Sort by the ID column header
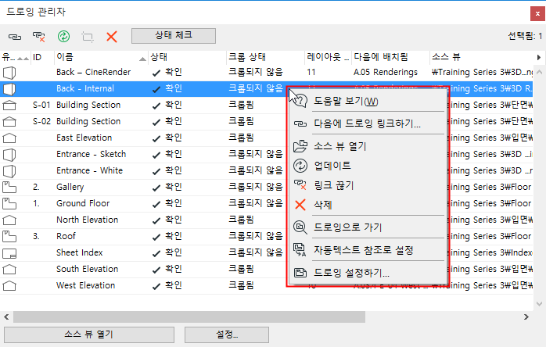Screen dimensions: 546x347 point(42,57)
